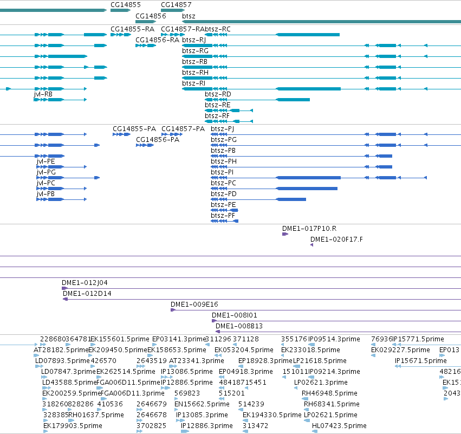This screenshot has height=434, width=461.
Task: Select the CG14857 gene label
Action: 176,5
